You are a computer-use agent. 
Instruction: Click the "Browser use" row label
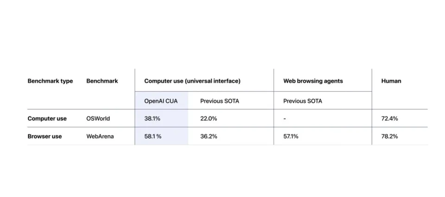44,136
